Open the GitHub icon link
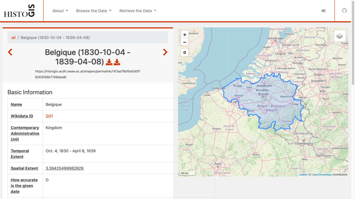This screenshot has width=355, height=199. click(344, 11)
